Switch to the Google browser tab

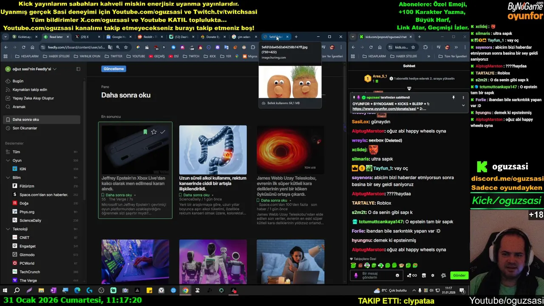pyautogui.click(x=119, y=37)
